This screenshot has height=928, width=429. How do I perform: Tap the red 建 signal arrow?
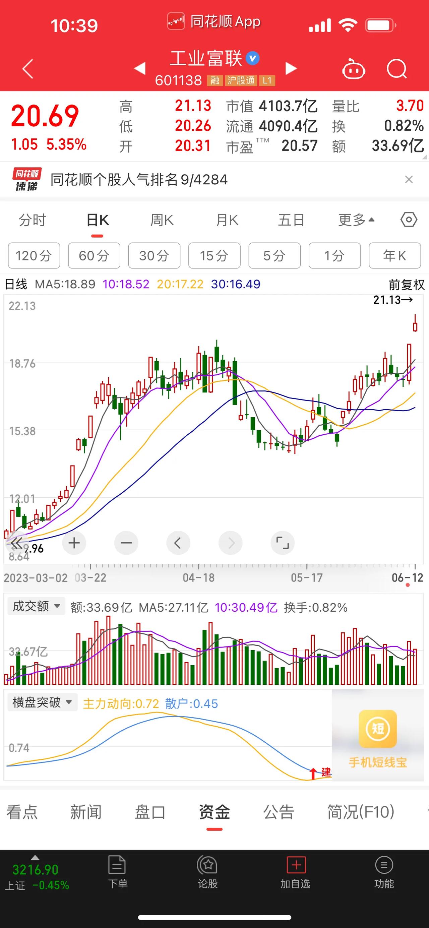pyautogui.click(x=313, y=773)
